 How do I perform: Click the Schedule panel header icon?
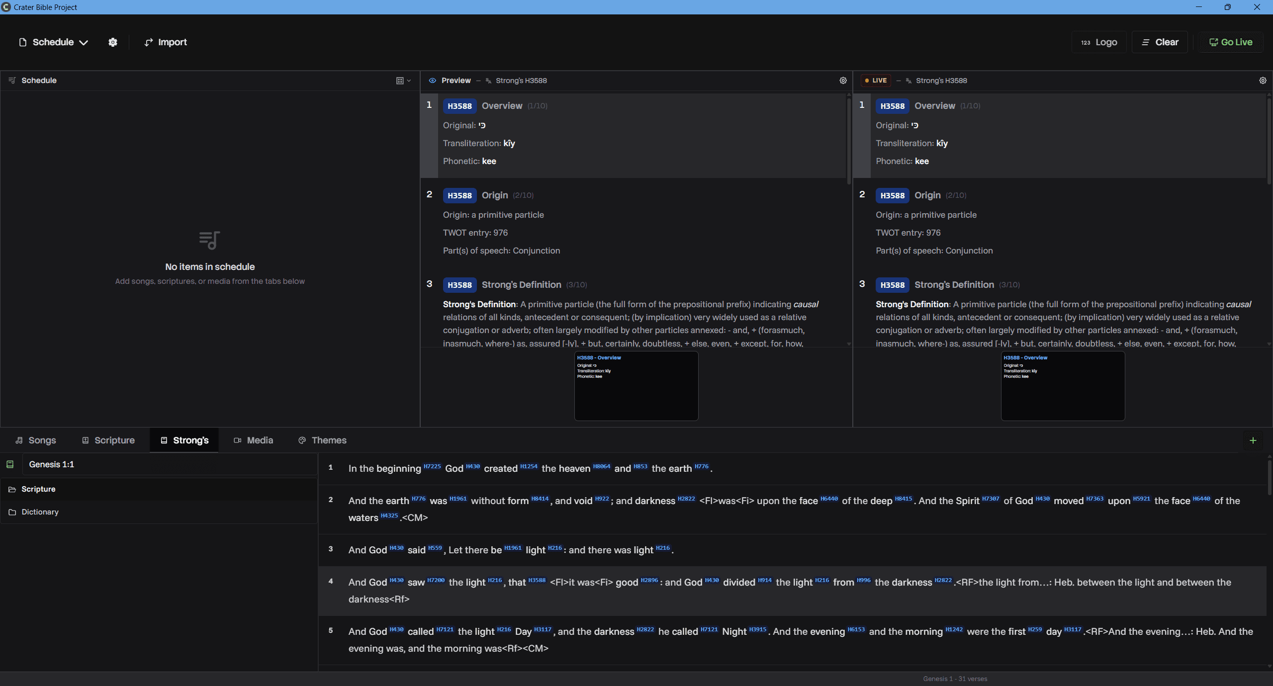click(x=12, y=81)
